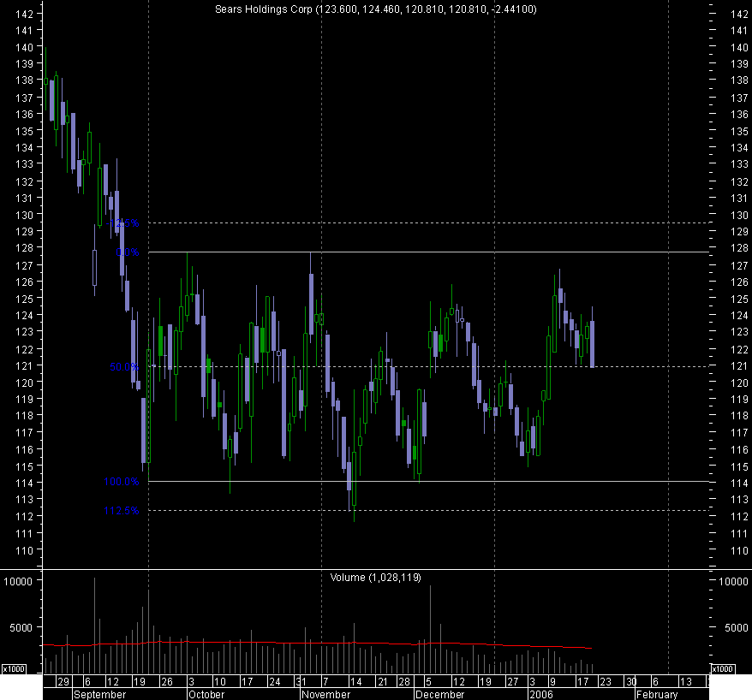Click the 110 price on right axis
This screenshot has width=752, height=700.
pos(739,551)
